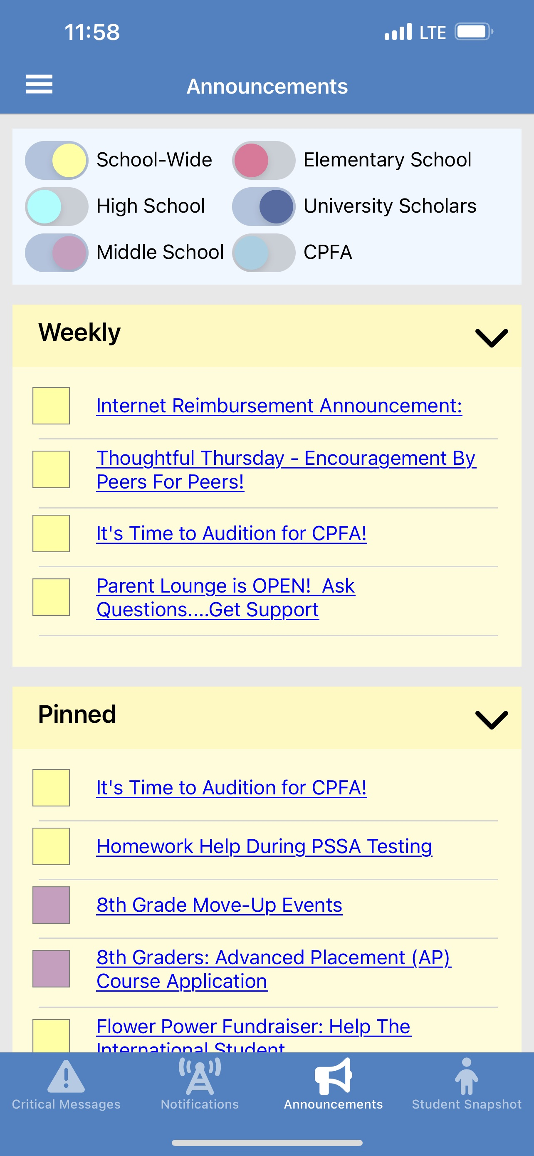Open the 8th Grade Move-Up Events link
Viewport: 534px width, 1156px height.
(x=219, y=905)
